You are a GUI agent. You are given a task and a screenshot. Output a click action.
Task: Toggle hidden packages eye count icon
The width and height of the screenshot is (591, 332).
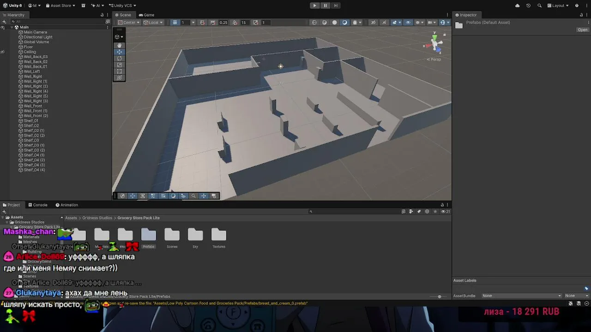(445, 212)
